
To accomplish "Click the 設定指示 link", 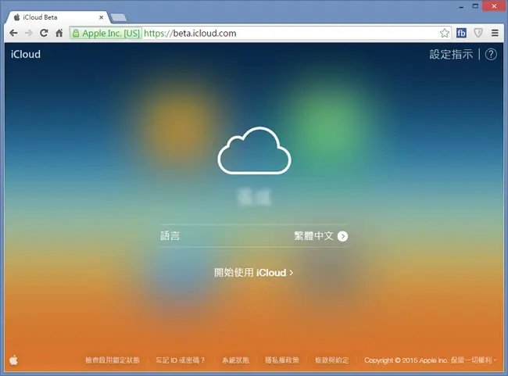I will (x=451, y=54).
